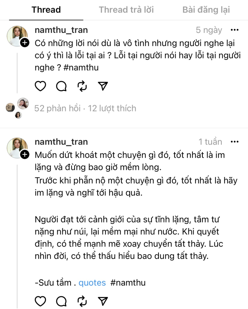The image size is (248, 309).
Task: Share the second post via send icon
Action: click(103, 301)
